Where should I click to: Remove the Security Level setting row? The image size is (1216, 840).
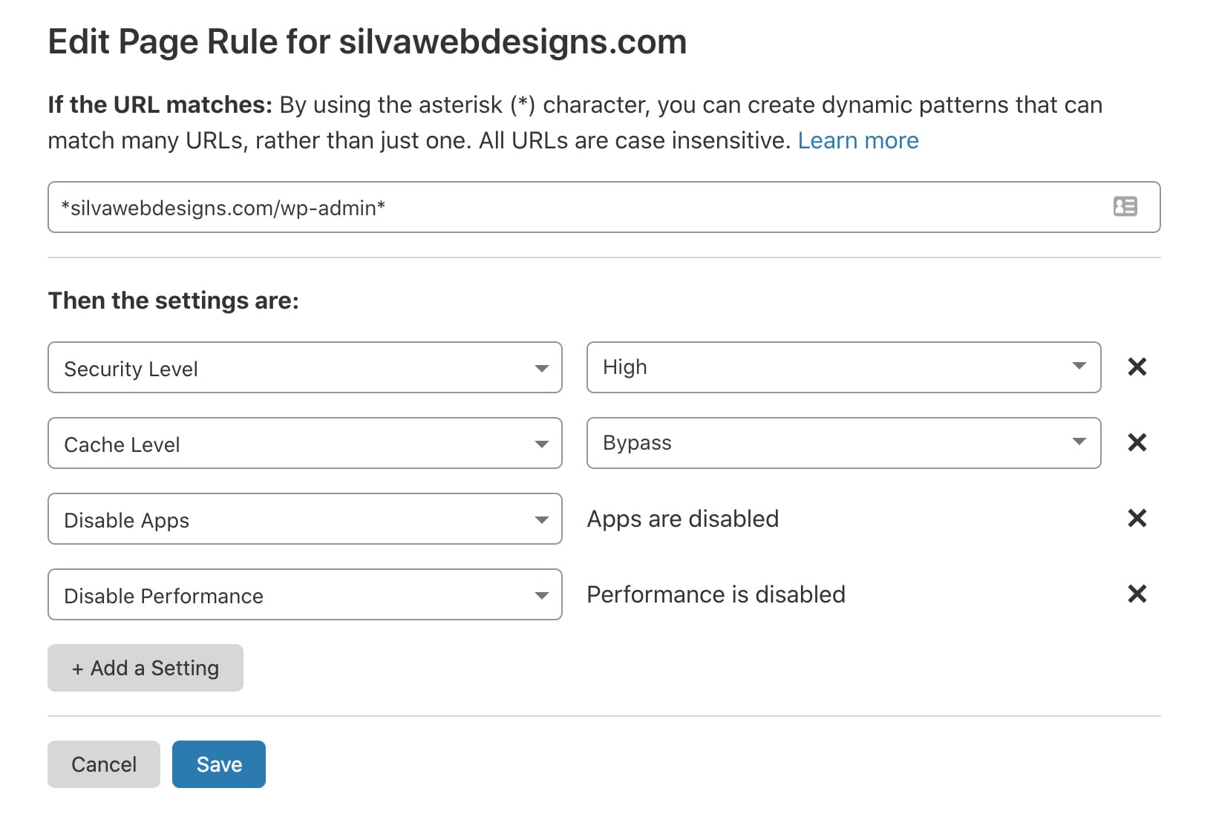pos(1137,367)
